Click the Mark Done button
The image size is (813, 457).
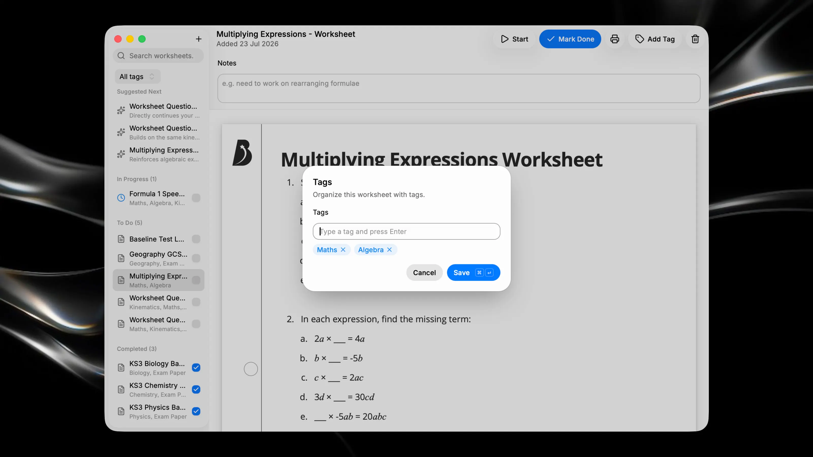[570, 39]
